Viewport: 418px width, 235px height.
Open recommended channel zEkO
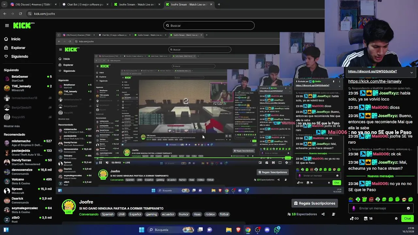tap(28, 219)
